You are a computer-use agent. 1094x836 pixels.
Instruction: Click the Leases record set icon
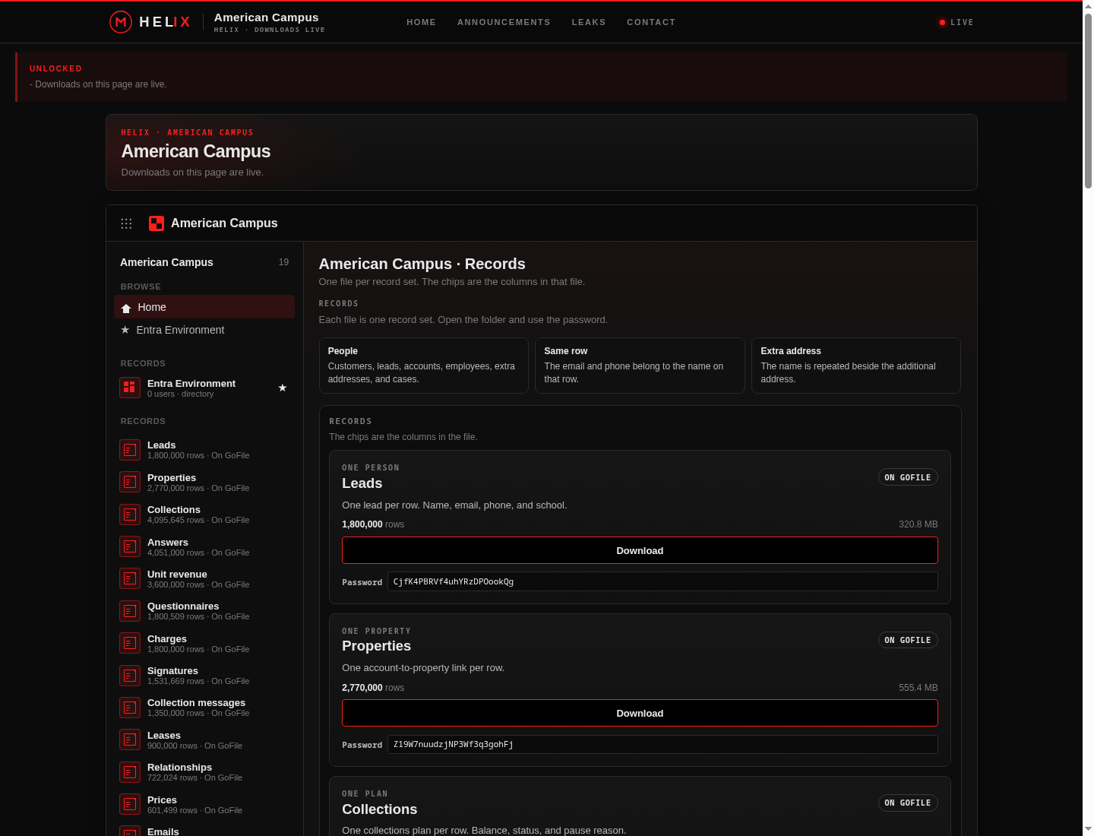click(130, 739)
